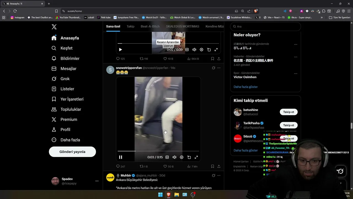Toggle captions on snowstrippersfan video
The width and height of the screenshot is (353, 199).
167,157
